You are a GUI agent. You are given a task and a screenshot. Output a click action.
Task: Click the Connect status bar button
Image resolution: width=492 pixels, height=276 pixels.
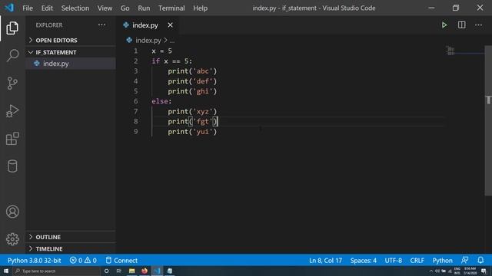click(121, 261)
